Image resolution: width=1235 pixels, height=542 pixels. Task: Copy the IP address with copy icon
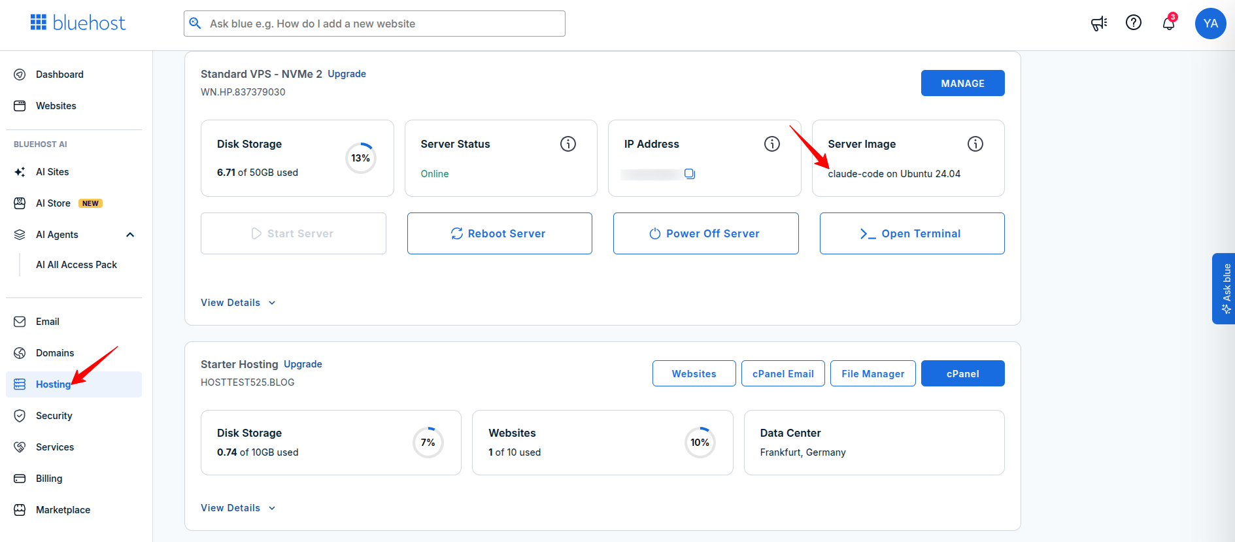coord(690,174)
